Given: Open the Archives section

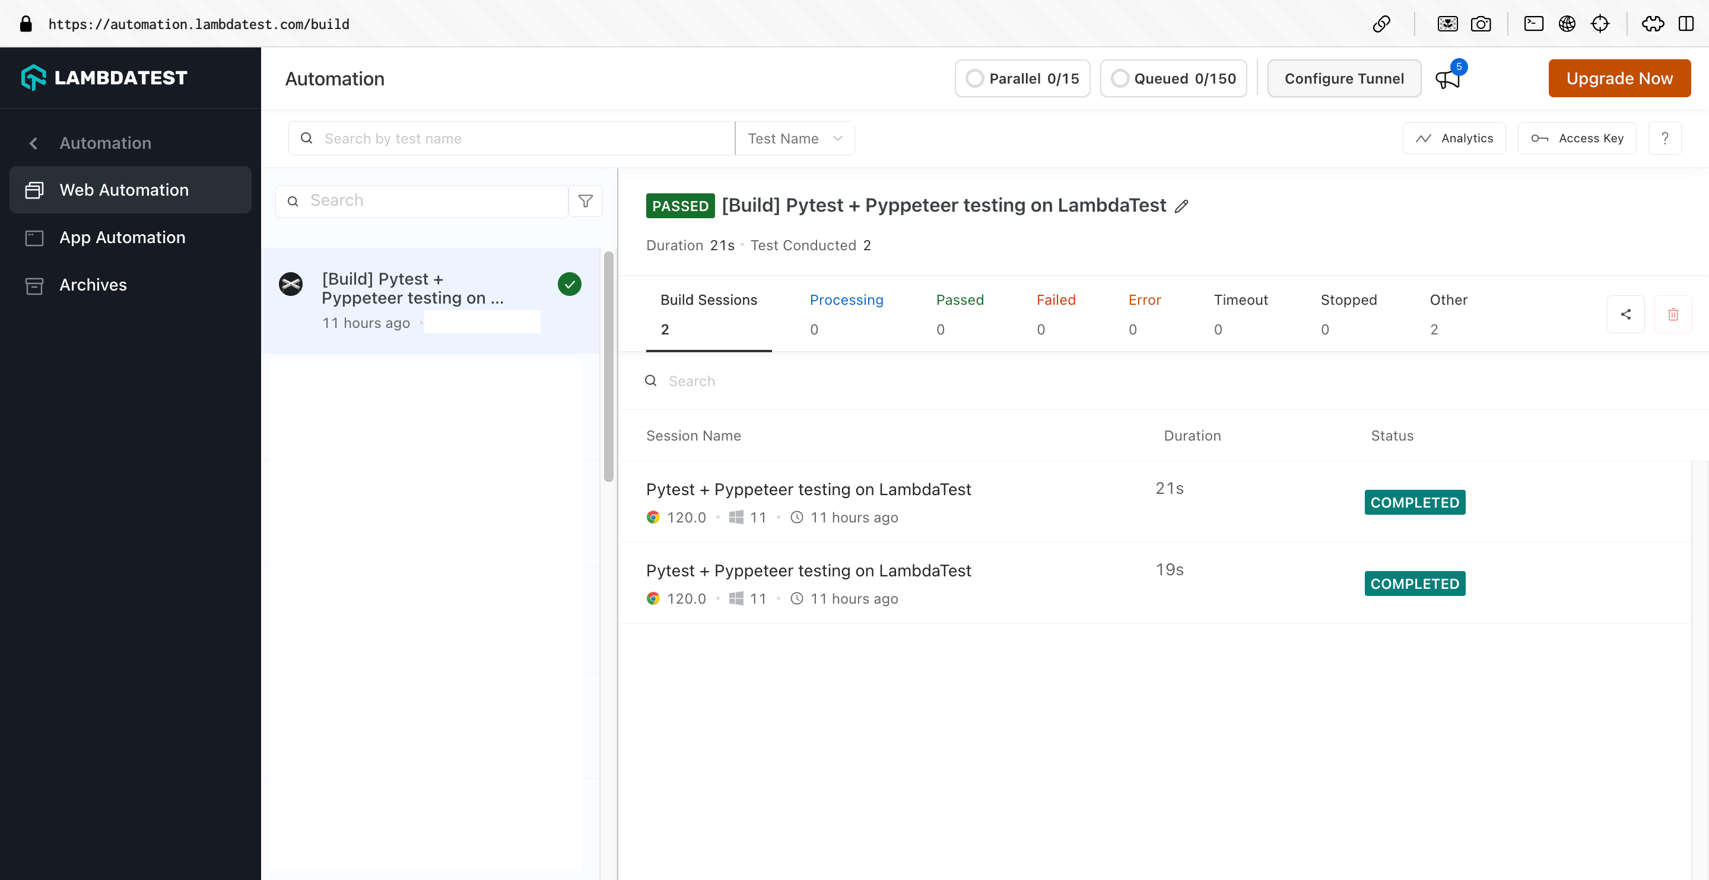Looking at the screenshot, I should (x=92, y=284).
